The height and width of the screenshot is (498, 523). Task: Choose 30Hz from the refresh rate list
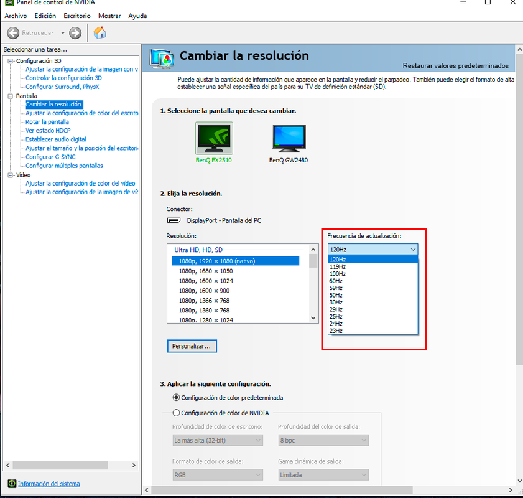(x=373, y=303)
